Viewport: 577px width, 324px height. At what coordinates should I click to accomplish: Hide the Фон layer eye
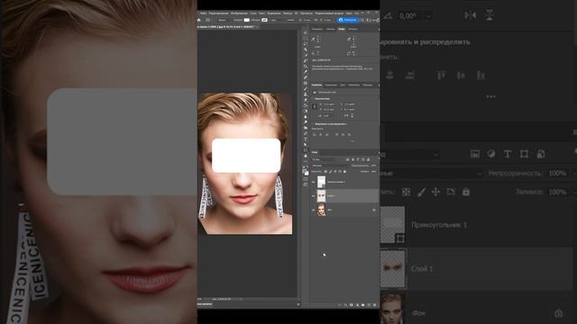[313, 210]
